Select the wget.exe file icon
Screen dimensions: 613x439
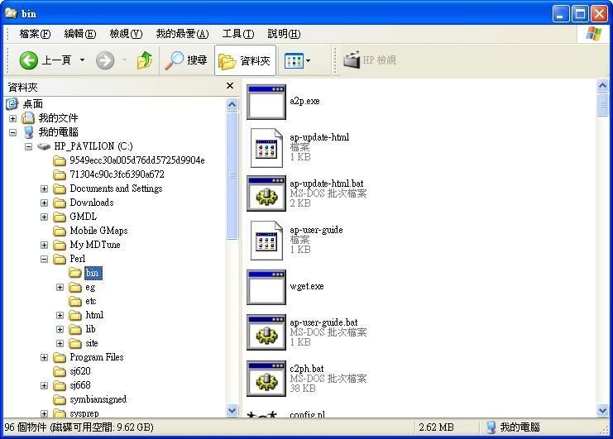coord(266,287)
